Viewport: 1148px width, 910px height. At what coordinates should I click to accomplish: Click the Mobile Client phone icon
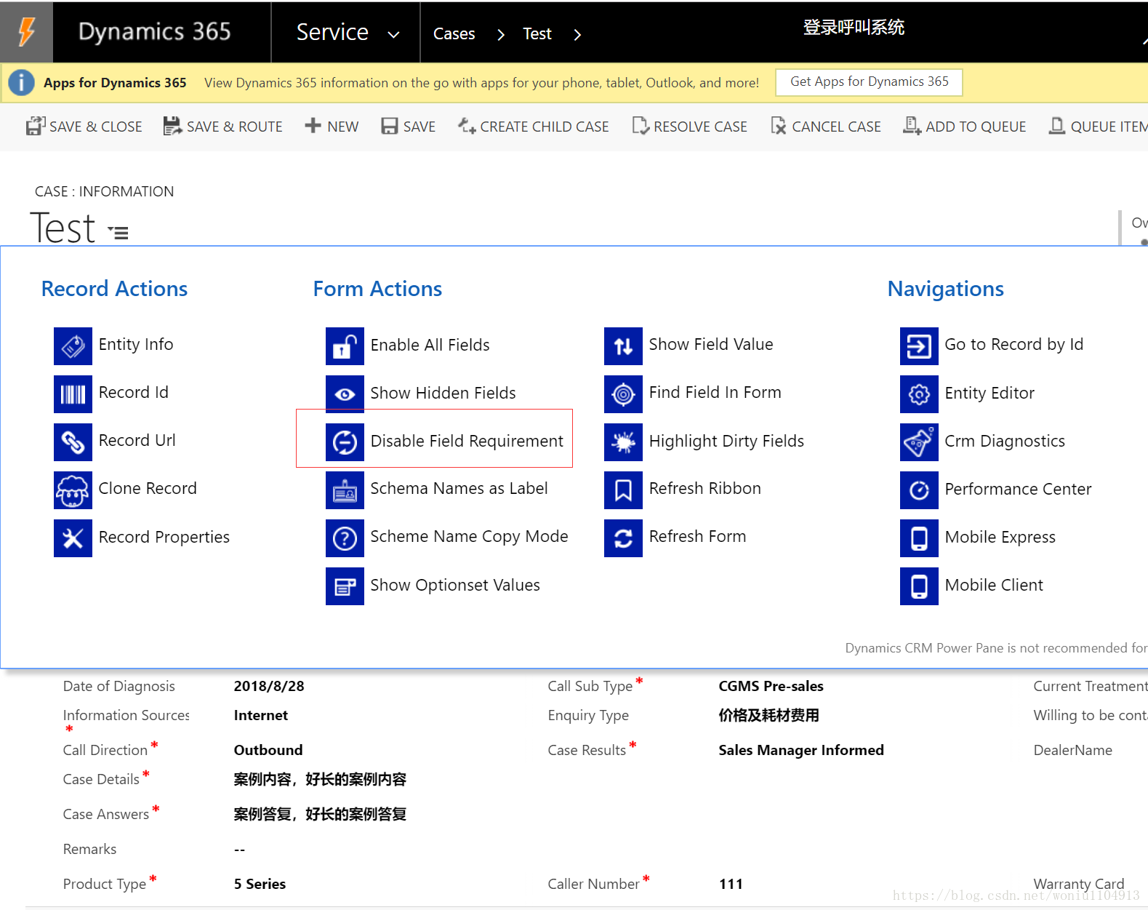click(x=919, y=586)
